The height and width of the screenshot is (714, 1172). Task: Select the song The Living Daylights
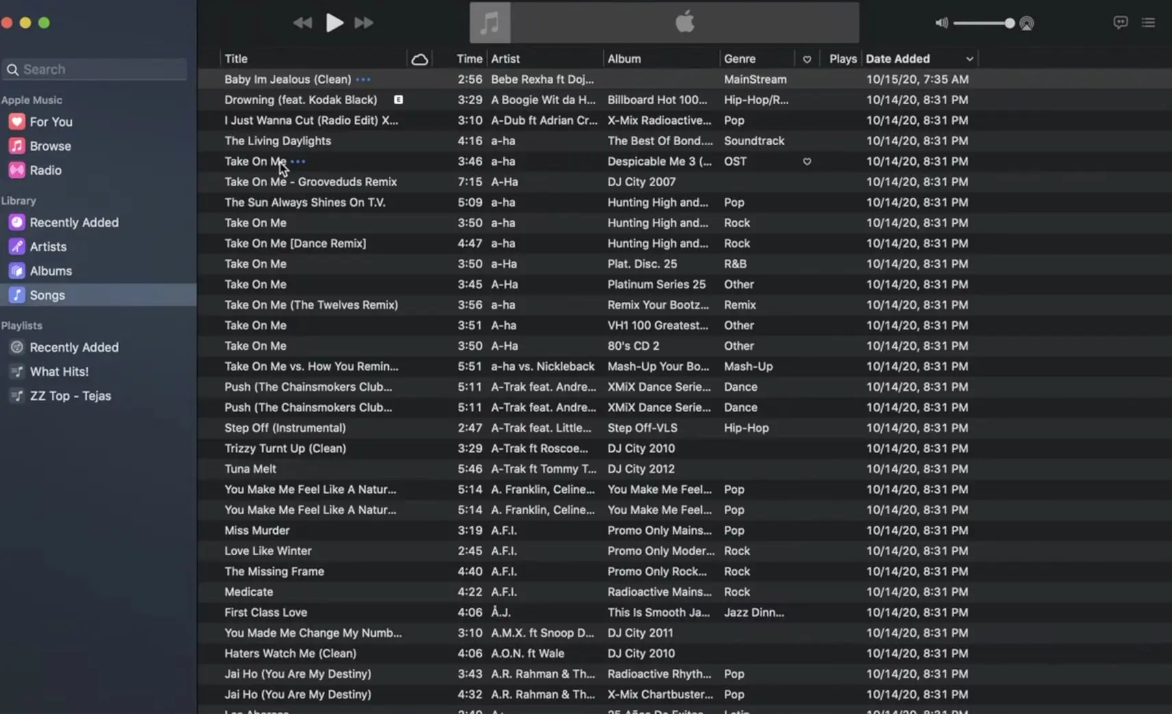pyautogui.click(x=278, y=141)
